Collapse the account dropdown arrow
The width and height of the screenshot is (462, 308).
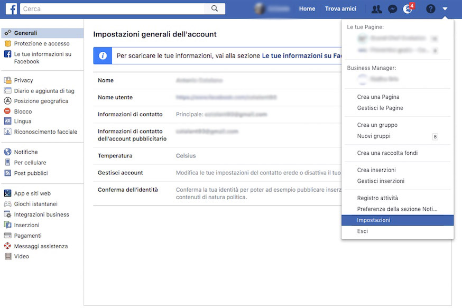click(445, 9)
